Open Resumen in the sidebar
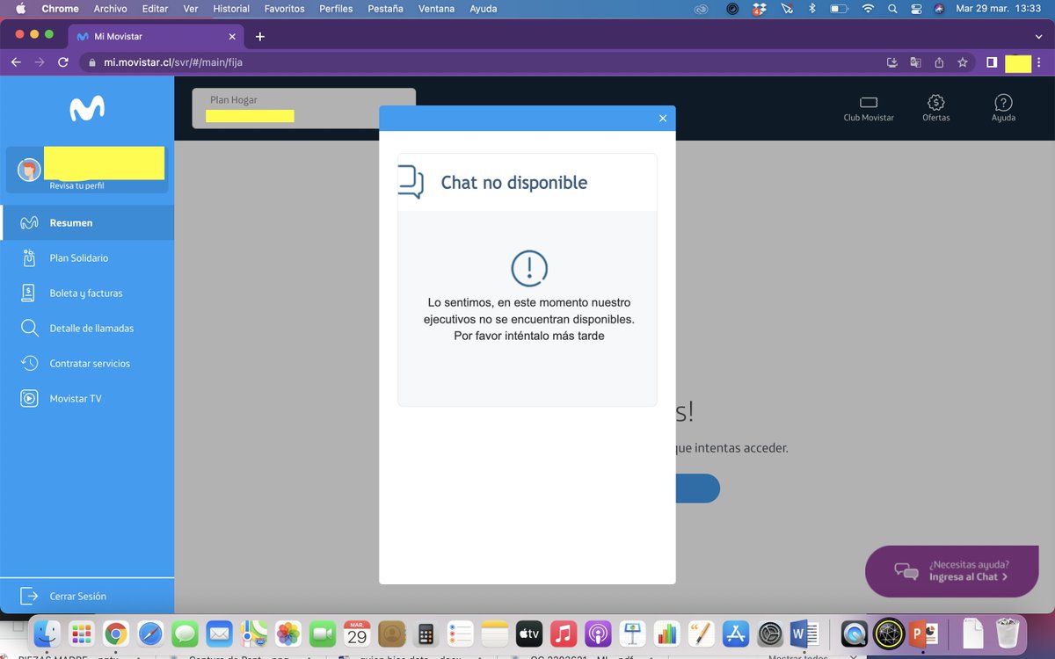The height and width of the screenshot is (659, 1055). [x=87, y=223]
